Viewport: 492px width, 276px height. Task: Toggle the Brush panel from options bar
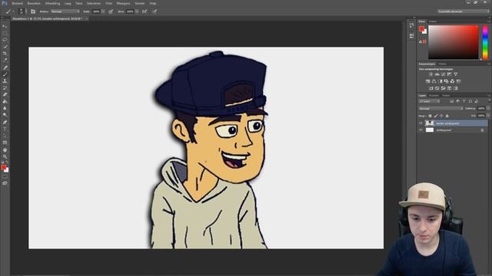pos(33,11)
